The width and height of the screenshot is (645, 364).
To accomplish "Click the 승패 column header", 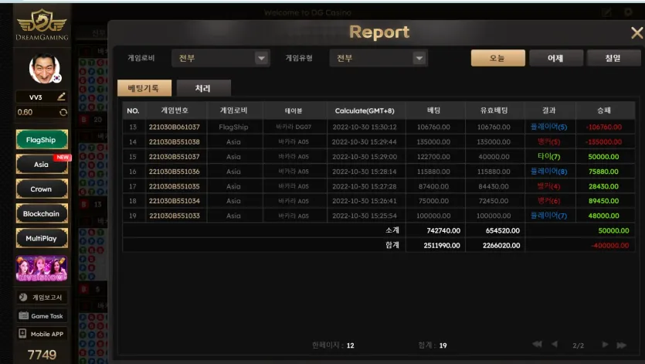I will [x=604, y=111].
